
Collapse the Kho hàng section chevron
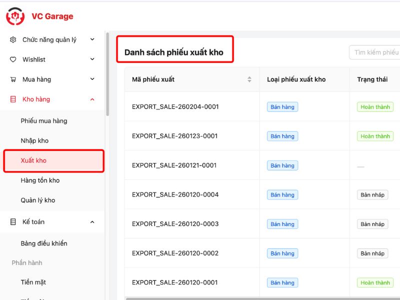92,99
